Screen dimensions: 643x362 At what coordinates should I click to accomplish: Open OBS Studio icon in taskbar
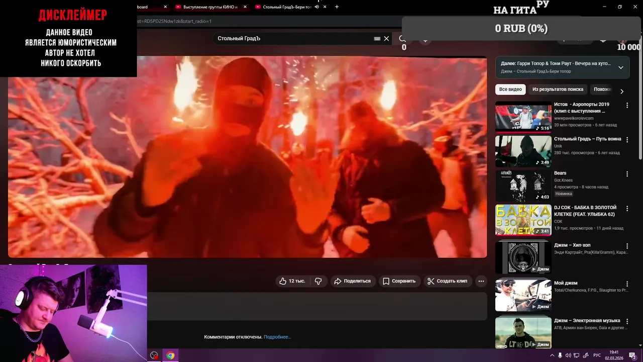tap(154, 355)
